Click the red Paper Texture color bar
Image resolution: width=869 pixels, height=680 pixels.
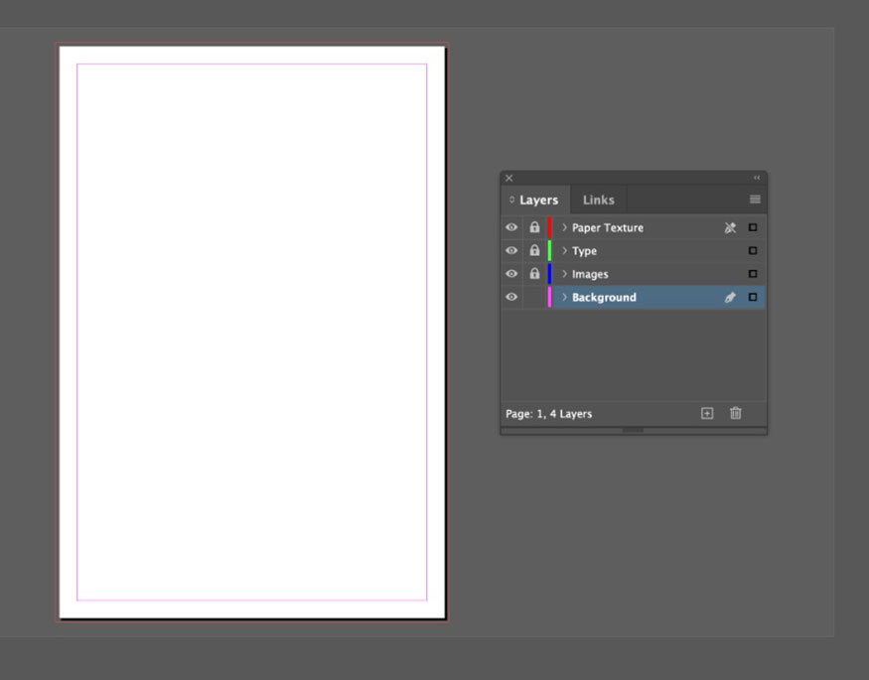(x=549, y=227)
